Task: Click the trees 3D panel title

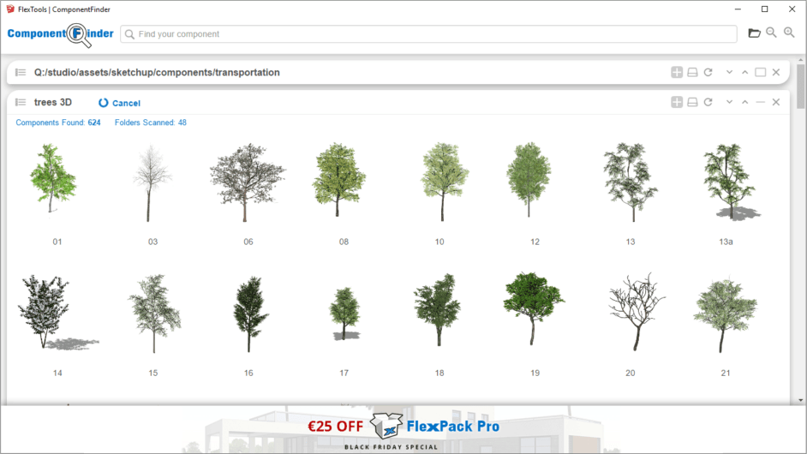Action: [53, 103]
